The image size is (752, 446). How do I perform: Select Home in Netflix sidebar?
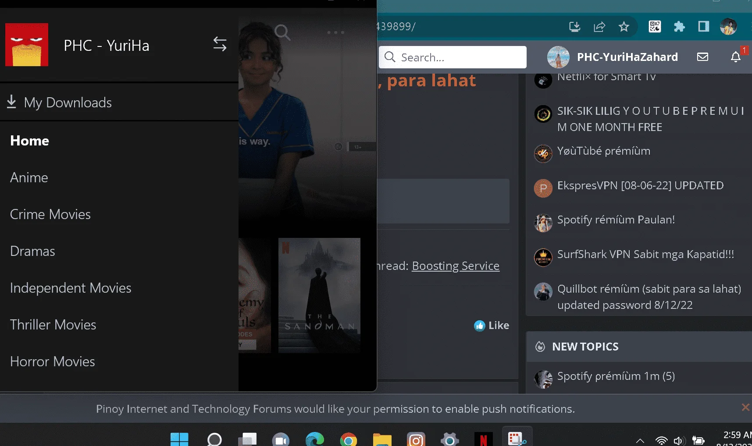tap(29, 141)
